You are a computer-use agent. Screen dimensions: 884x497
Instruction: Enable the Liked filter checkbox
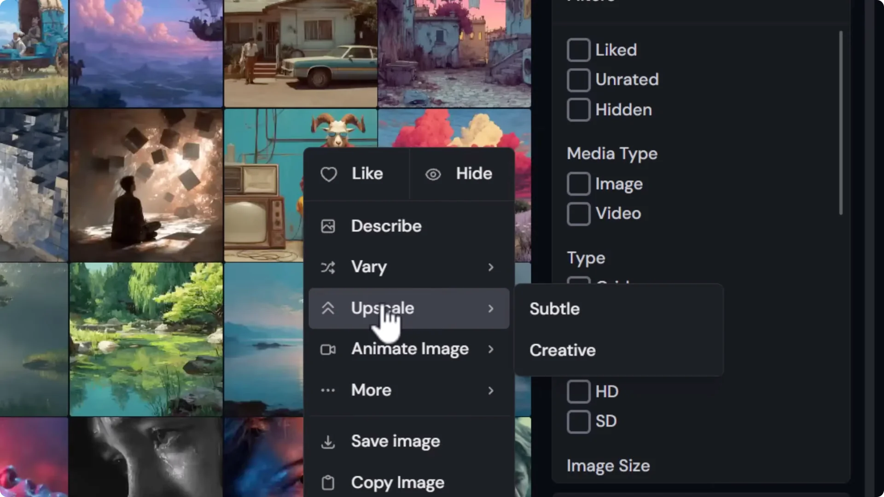[578, 50]
